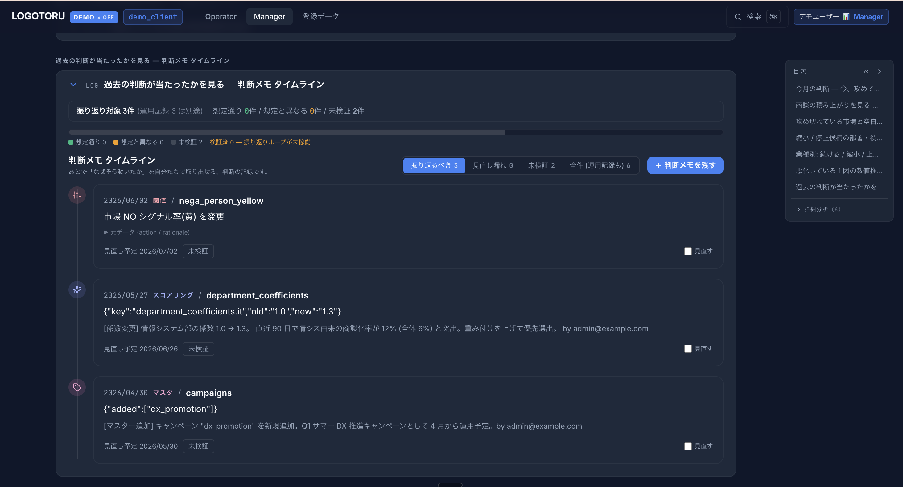Screen dimensions: 903x487
Task: Collapse the LOG judgment timeline section
Action: tap(73, 85)
